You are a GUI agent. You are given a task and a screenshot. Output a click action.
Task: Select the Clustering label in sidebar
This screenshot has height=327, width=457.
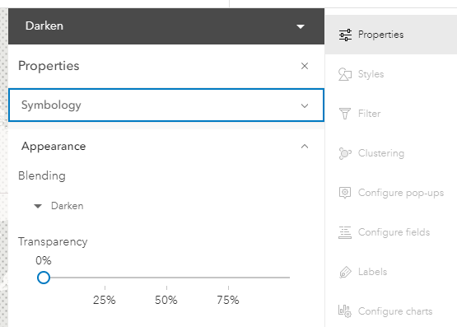[381, 153]
